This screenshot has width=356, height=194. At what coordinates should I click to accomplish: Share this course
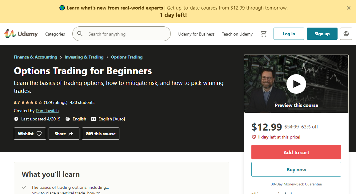tap(64, 134)
